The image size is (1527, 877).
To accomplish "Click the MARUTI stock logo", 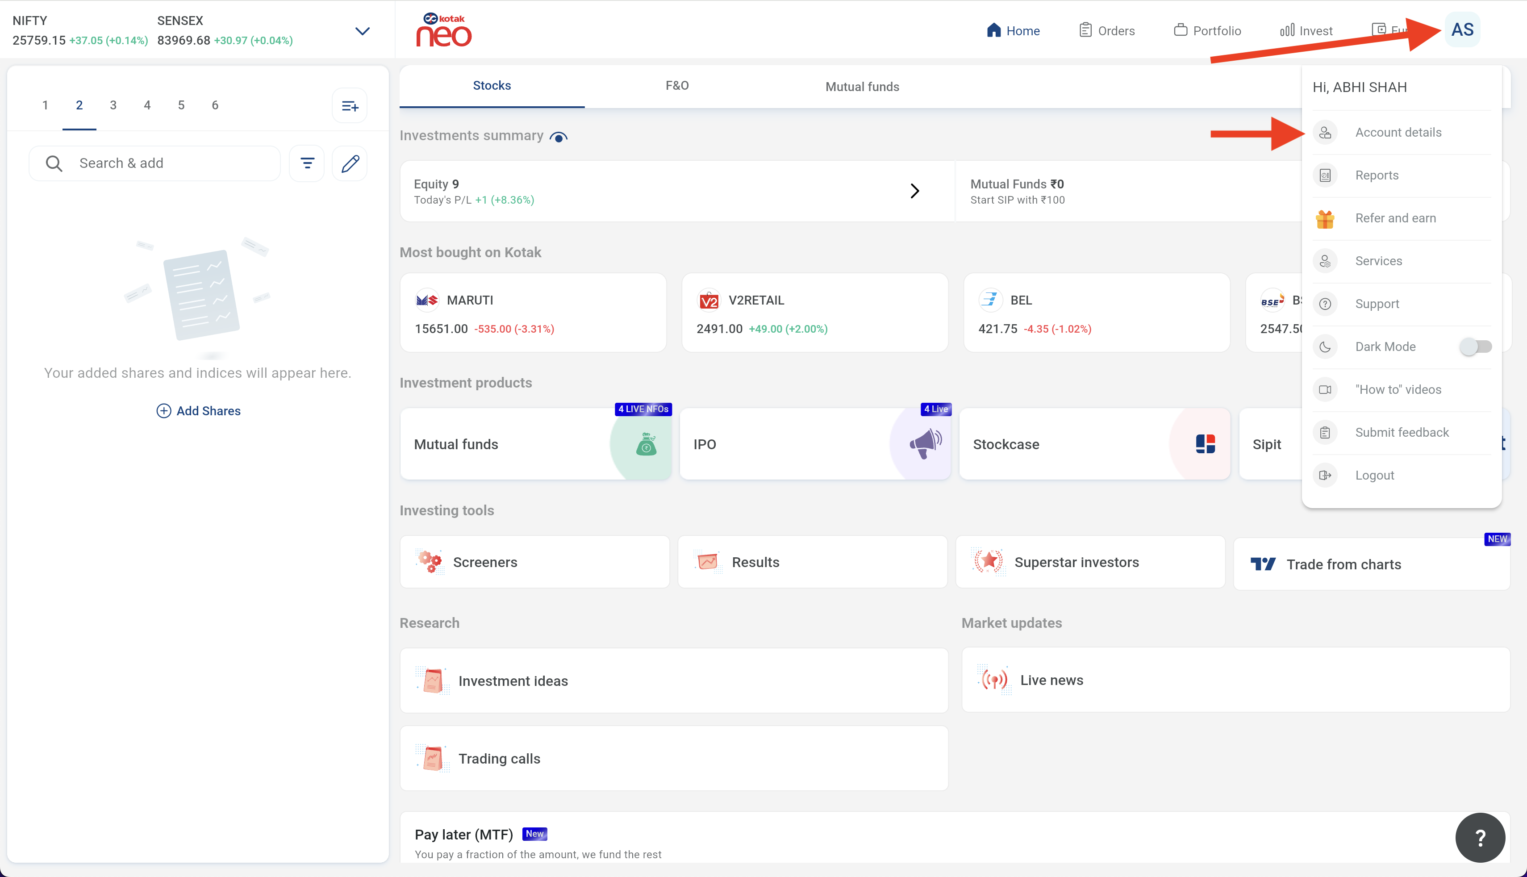I will [427, 300].
